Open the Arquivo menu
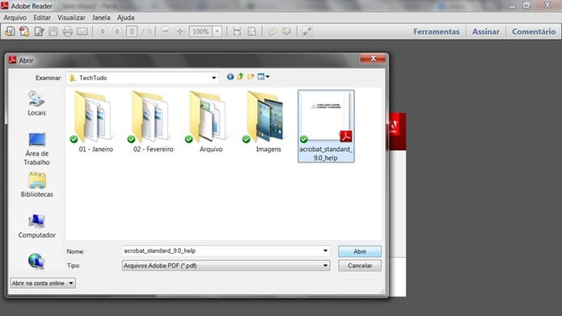The height and width of the screenshot is (316, 562). [x=15, y=18]
